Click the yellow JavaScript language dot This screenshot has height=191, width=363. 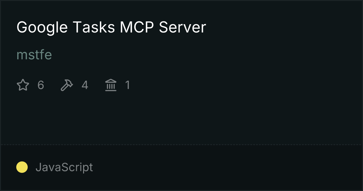(x=22, y=167)
